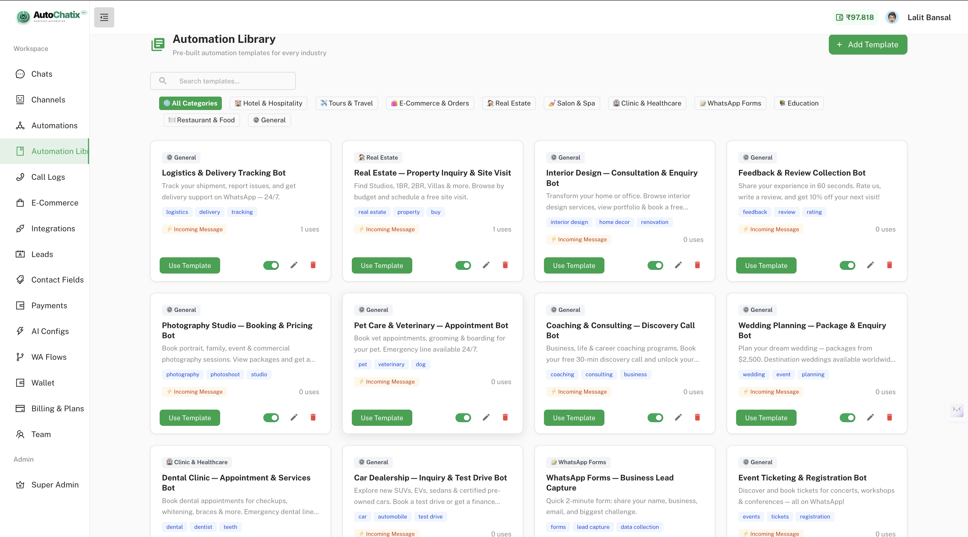Click the Billing & Plans card icon

(x=20, y=408)
